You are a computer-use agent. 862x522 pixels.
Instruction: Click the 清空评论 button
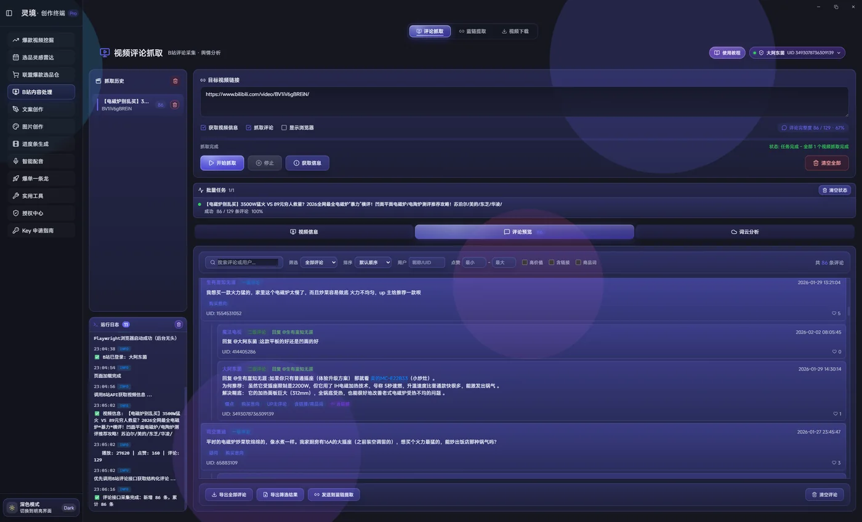(x=824, y=494)
